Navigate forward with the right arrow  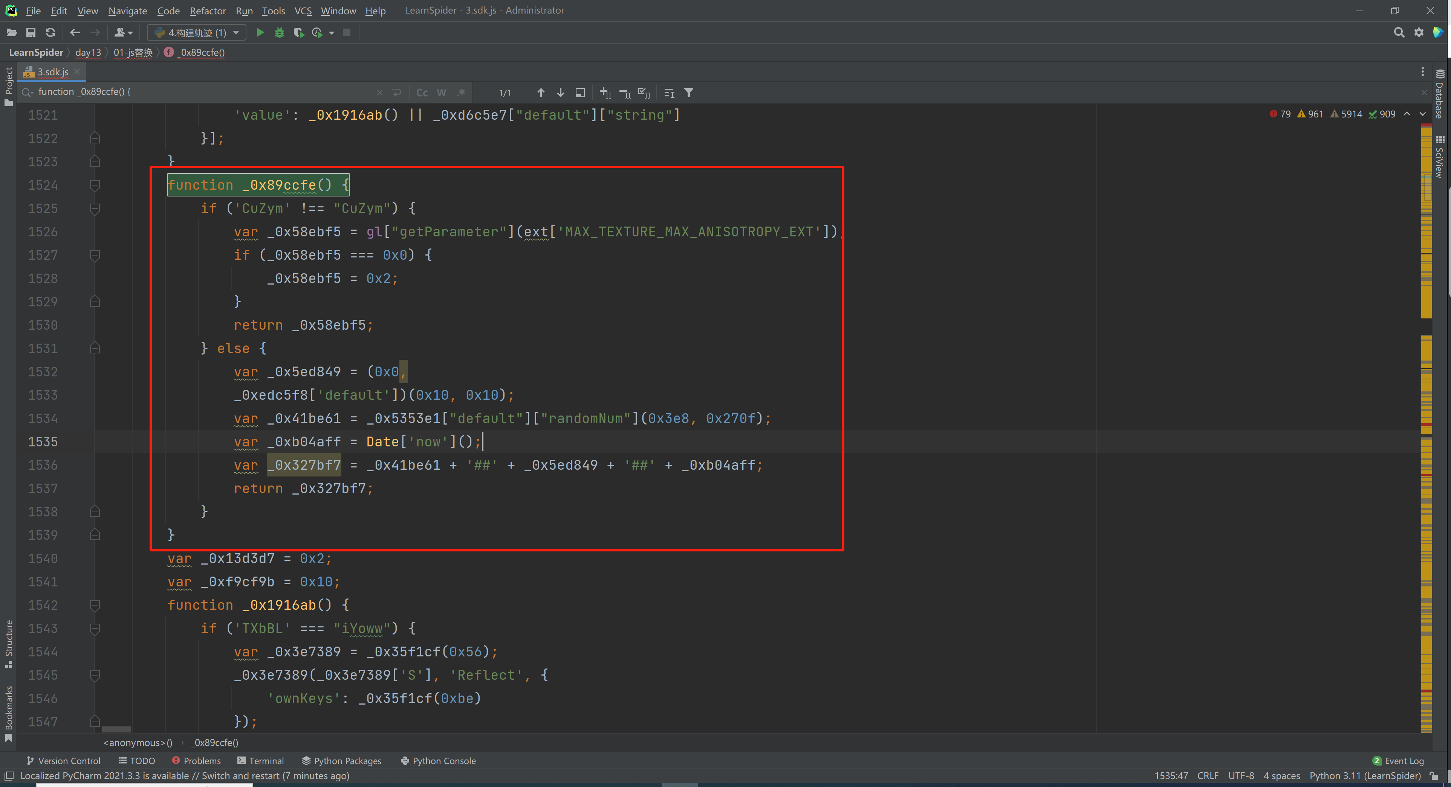[x=95, y=33]
